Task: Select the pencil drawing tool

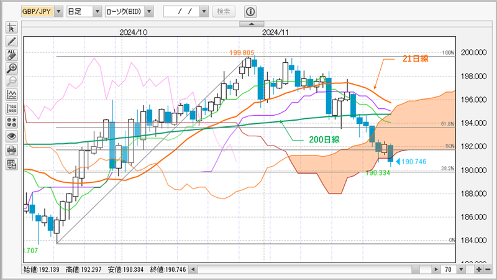Action: point(12,41)
